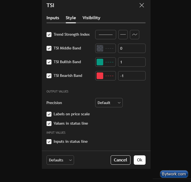Click the TSI Bullish Band value field
Screen dimensions: 191x182
132,62
